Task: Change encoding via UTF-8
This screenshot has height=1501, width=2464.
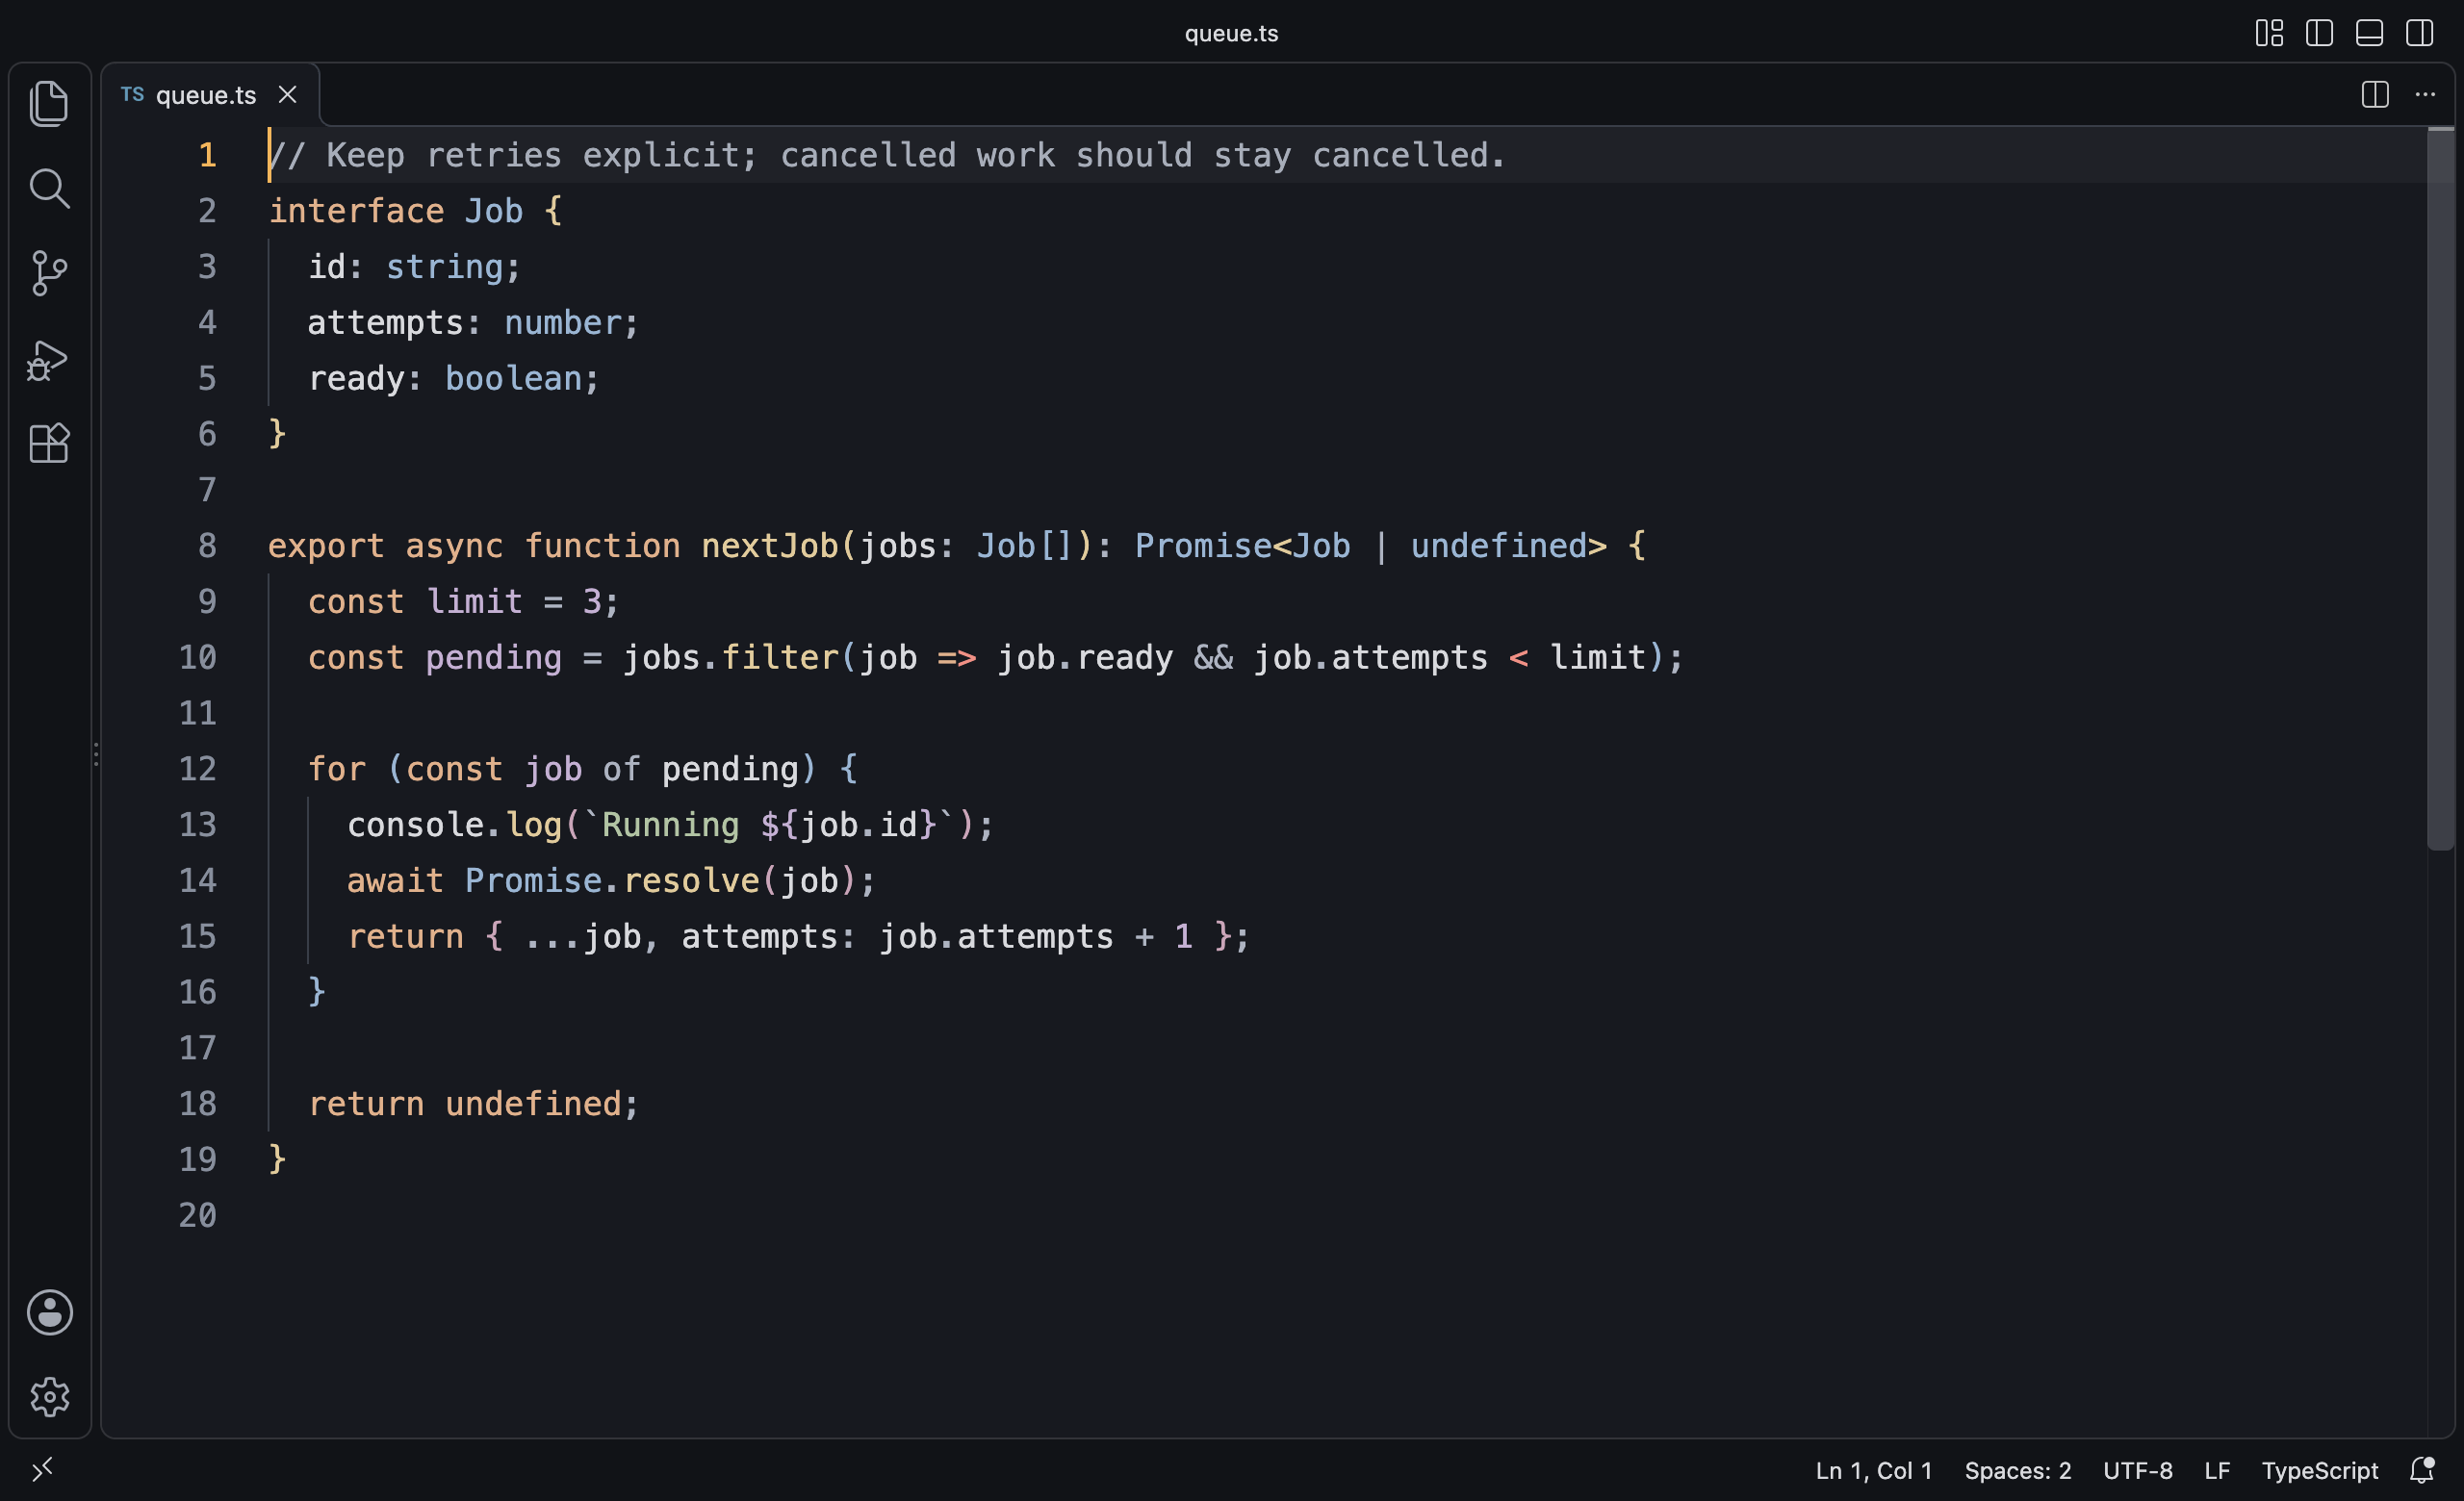Action: tap(2137, 1470)
